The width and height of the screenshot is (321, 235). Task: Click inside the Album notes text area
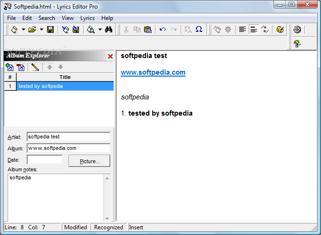coord(56,197)
